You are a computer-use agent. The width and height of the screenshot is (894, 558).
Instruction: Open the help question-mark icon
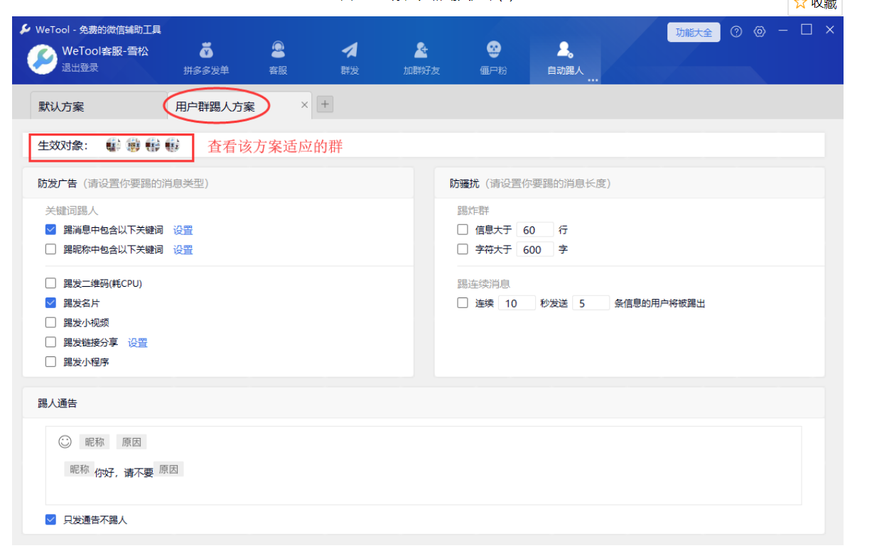736,31
